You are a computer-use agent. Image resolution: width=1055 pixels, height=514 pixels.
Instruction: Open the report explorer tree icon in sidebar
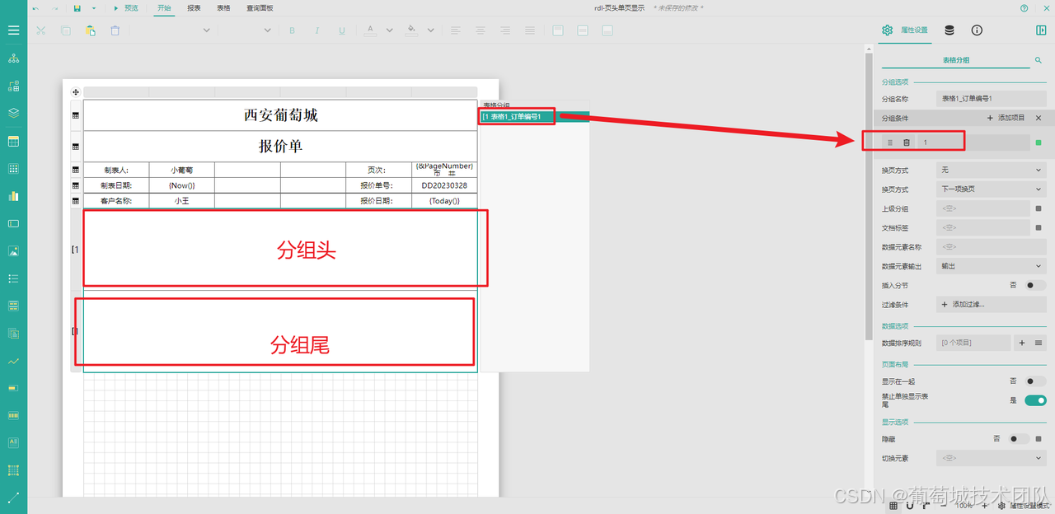coord(13,58)
